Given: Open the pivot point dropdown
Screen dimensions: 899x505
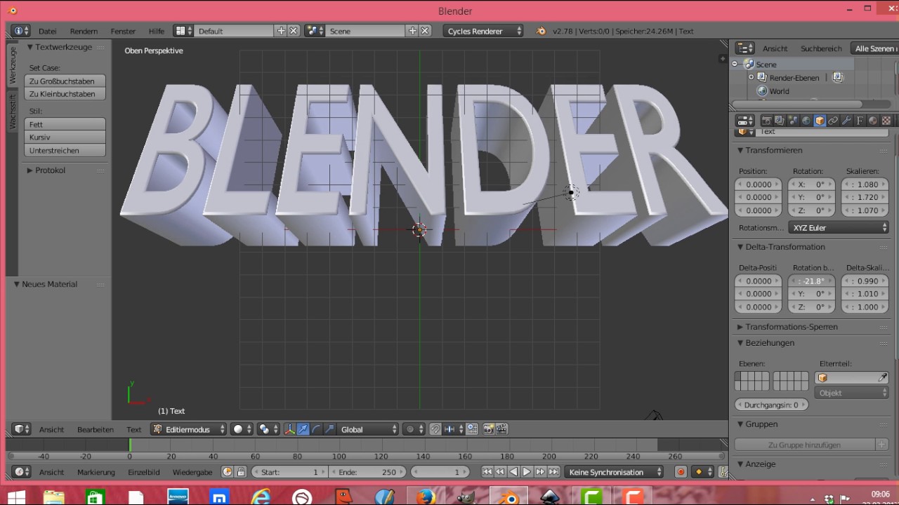Looking at the screenshot, I should pyautogui.click(x=268, y=429).
